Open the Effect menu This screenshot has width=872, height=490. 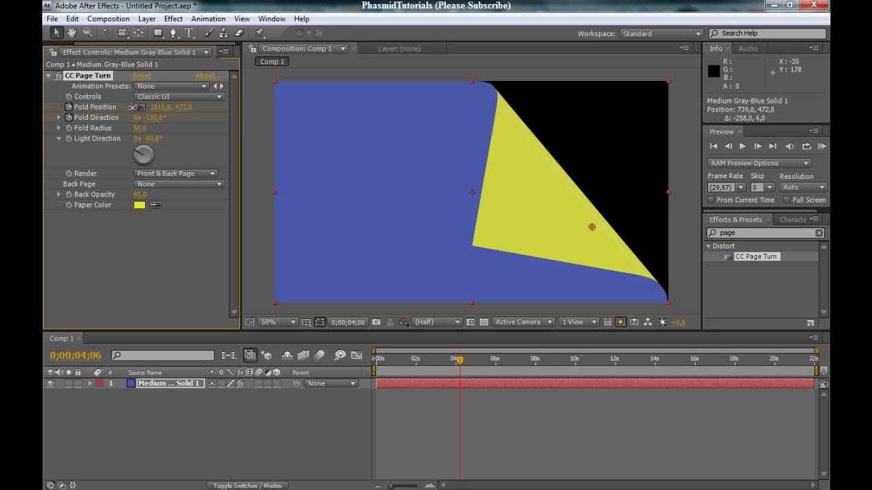[173, 19]
